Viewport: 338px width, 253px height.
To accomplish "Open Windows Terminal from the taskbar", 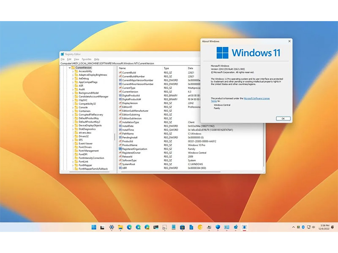I will point(156,227).
